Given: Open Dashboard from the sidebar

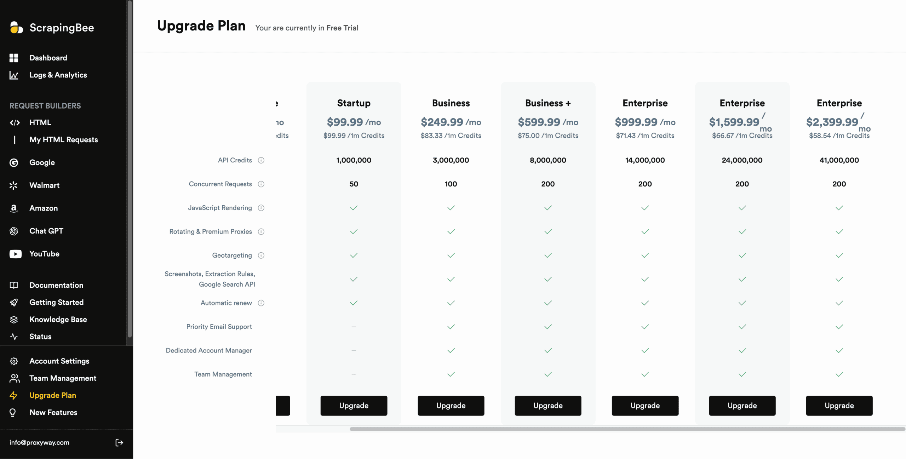Looking at the screenshot, I should click(x=48, y=58).
